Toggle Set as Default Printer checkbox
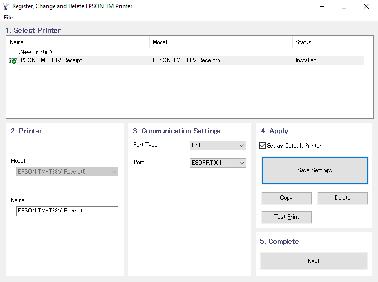This screenshot has width=378, height=282. [x=262, y=145]
